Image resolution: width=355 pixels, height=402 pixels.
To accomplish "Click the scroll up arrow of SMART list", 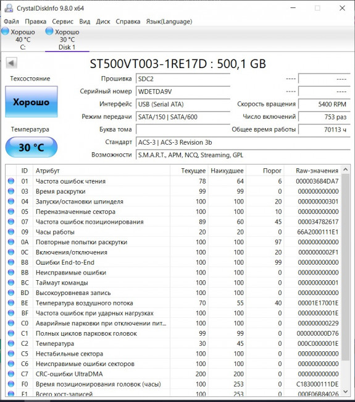I will [x=346, y=169].
